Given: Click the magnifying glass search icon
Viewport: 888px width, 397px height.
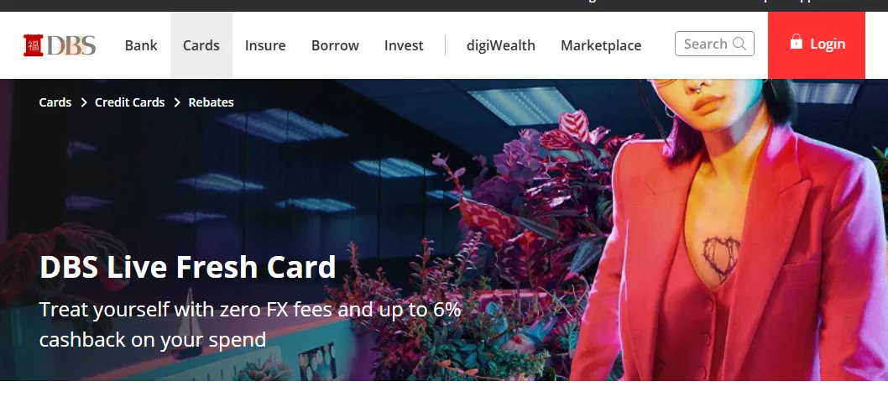Looking at the screenshot, I should [x=739, y=44].
